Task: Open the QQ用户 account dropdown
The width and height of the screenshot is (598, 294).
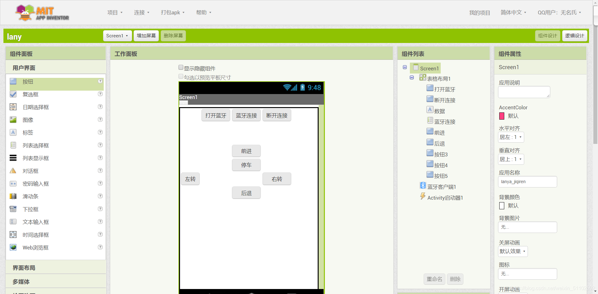Action: [559, 12]
